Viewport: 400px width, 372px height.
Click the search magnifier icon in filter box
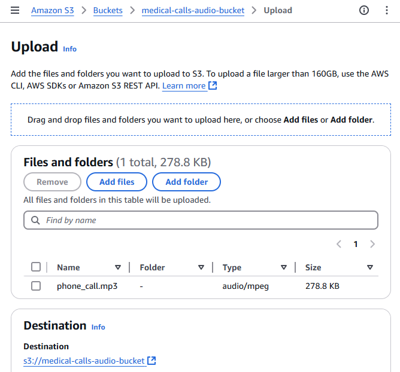point(35,220)
